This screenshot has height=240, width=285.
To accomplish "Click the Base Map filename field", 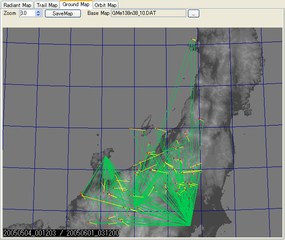I will click(149, 14).
